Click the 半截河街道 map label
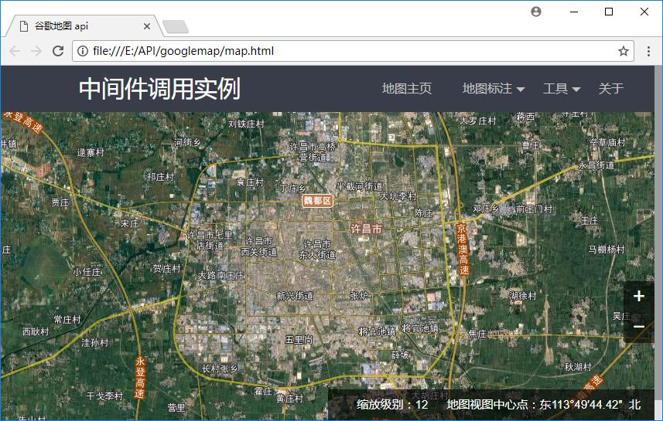The width and height of the screenshot is (663, 421). [360, 186]
